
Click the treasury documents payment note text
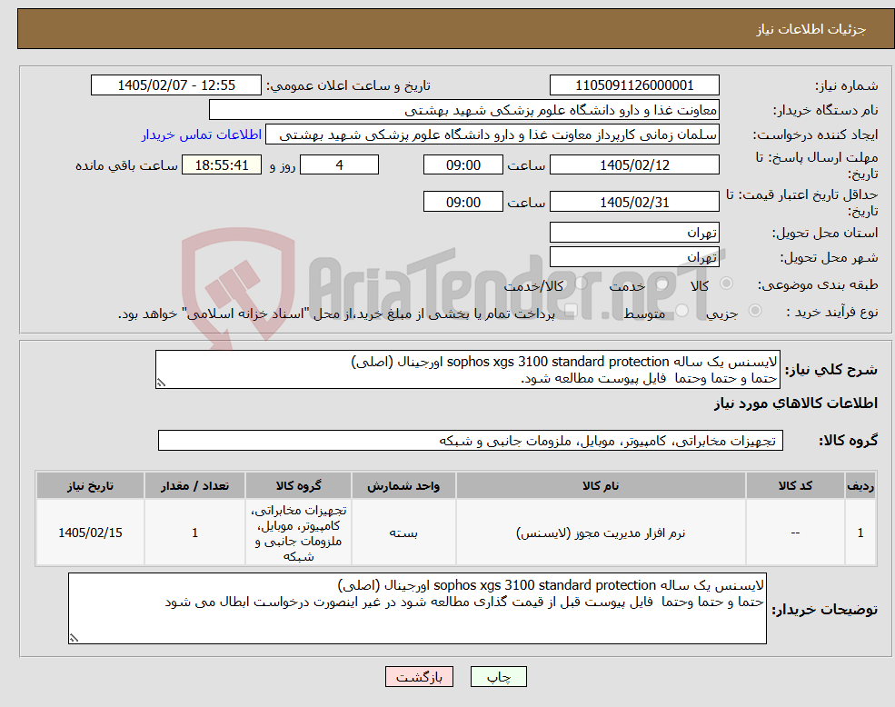pyautogui.click(x=336, y=314)
